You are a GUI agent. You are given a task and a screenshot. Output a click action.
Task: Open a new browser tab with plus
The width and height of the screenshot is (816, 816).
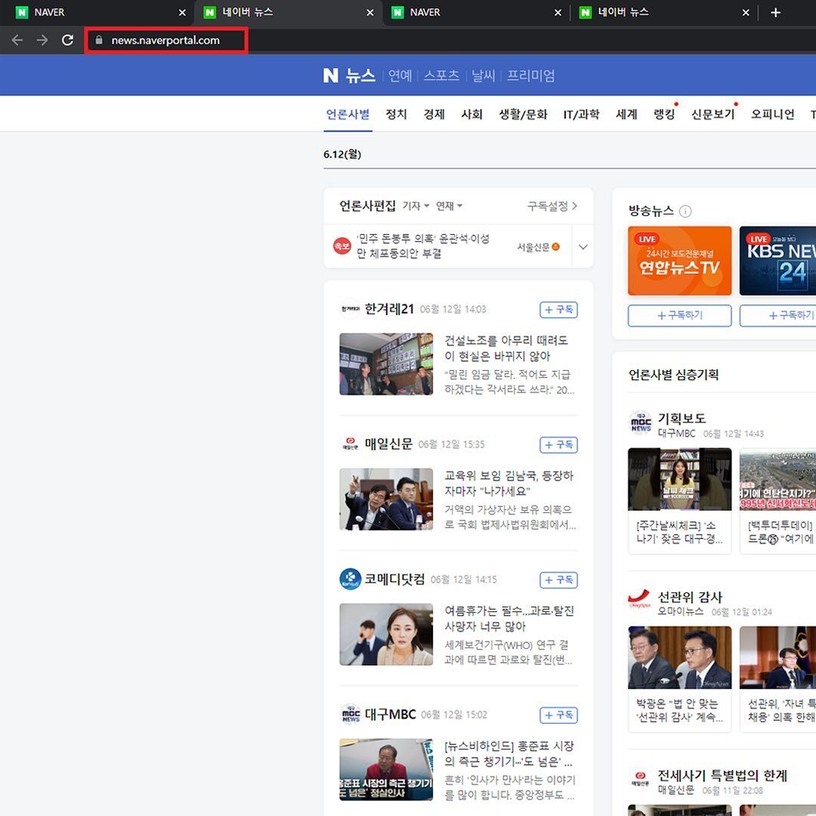[x=775, y=13]
